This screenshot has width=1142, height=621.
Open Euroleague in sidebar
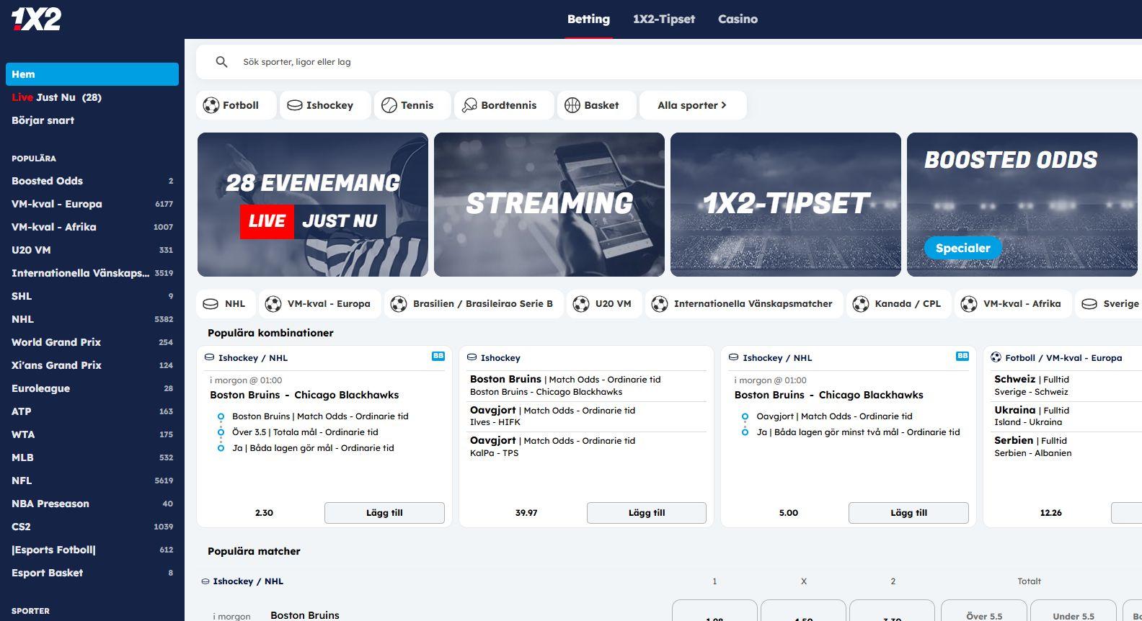(x=92, y=388)
